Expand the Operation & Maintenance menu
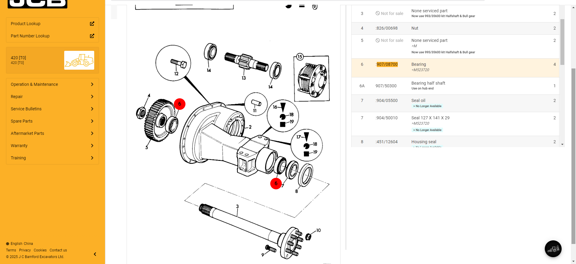This screenshot has width=576, height=264. pyautogui.click(x=52, y=84)
